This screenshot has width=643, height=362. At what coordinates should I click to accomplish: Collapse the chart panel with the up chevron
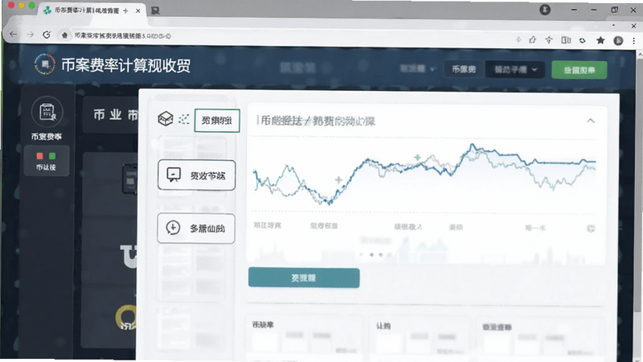point(591,121)
